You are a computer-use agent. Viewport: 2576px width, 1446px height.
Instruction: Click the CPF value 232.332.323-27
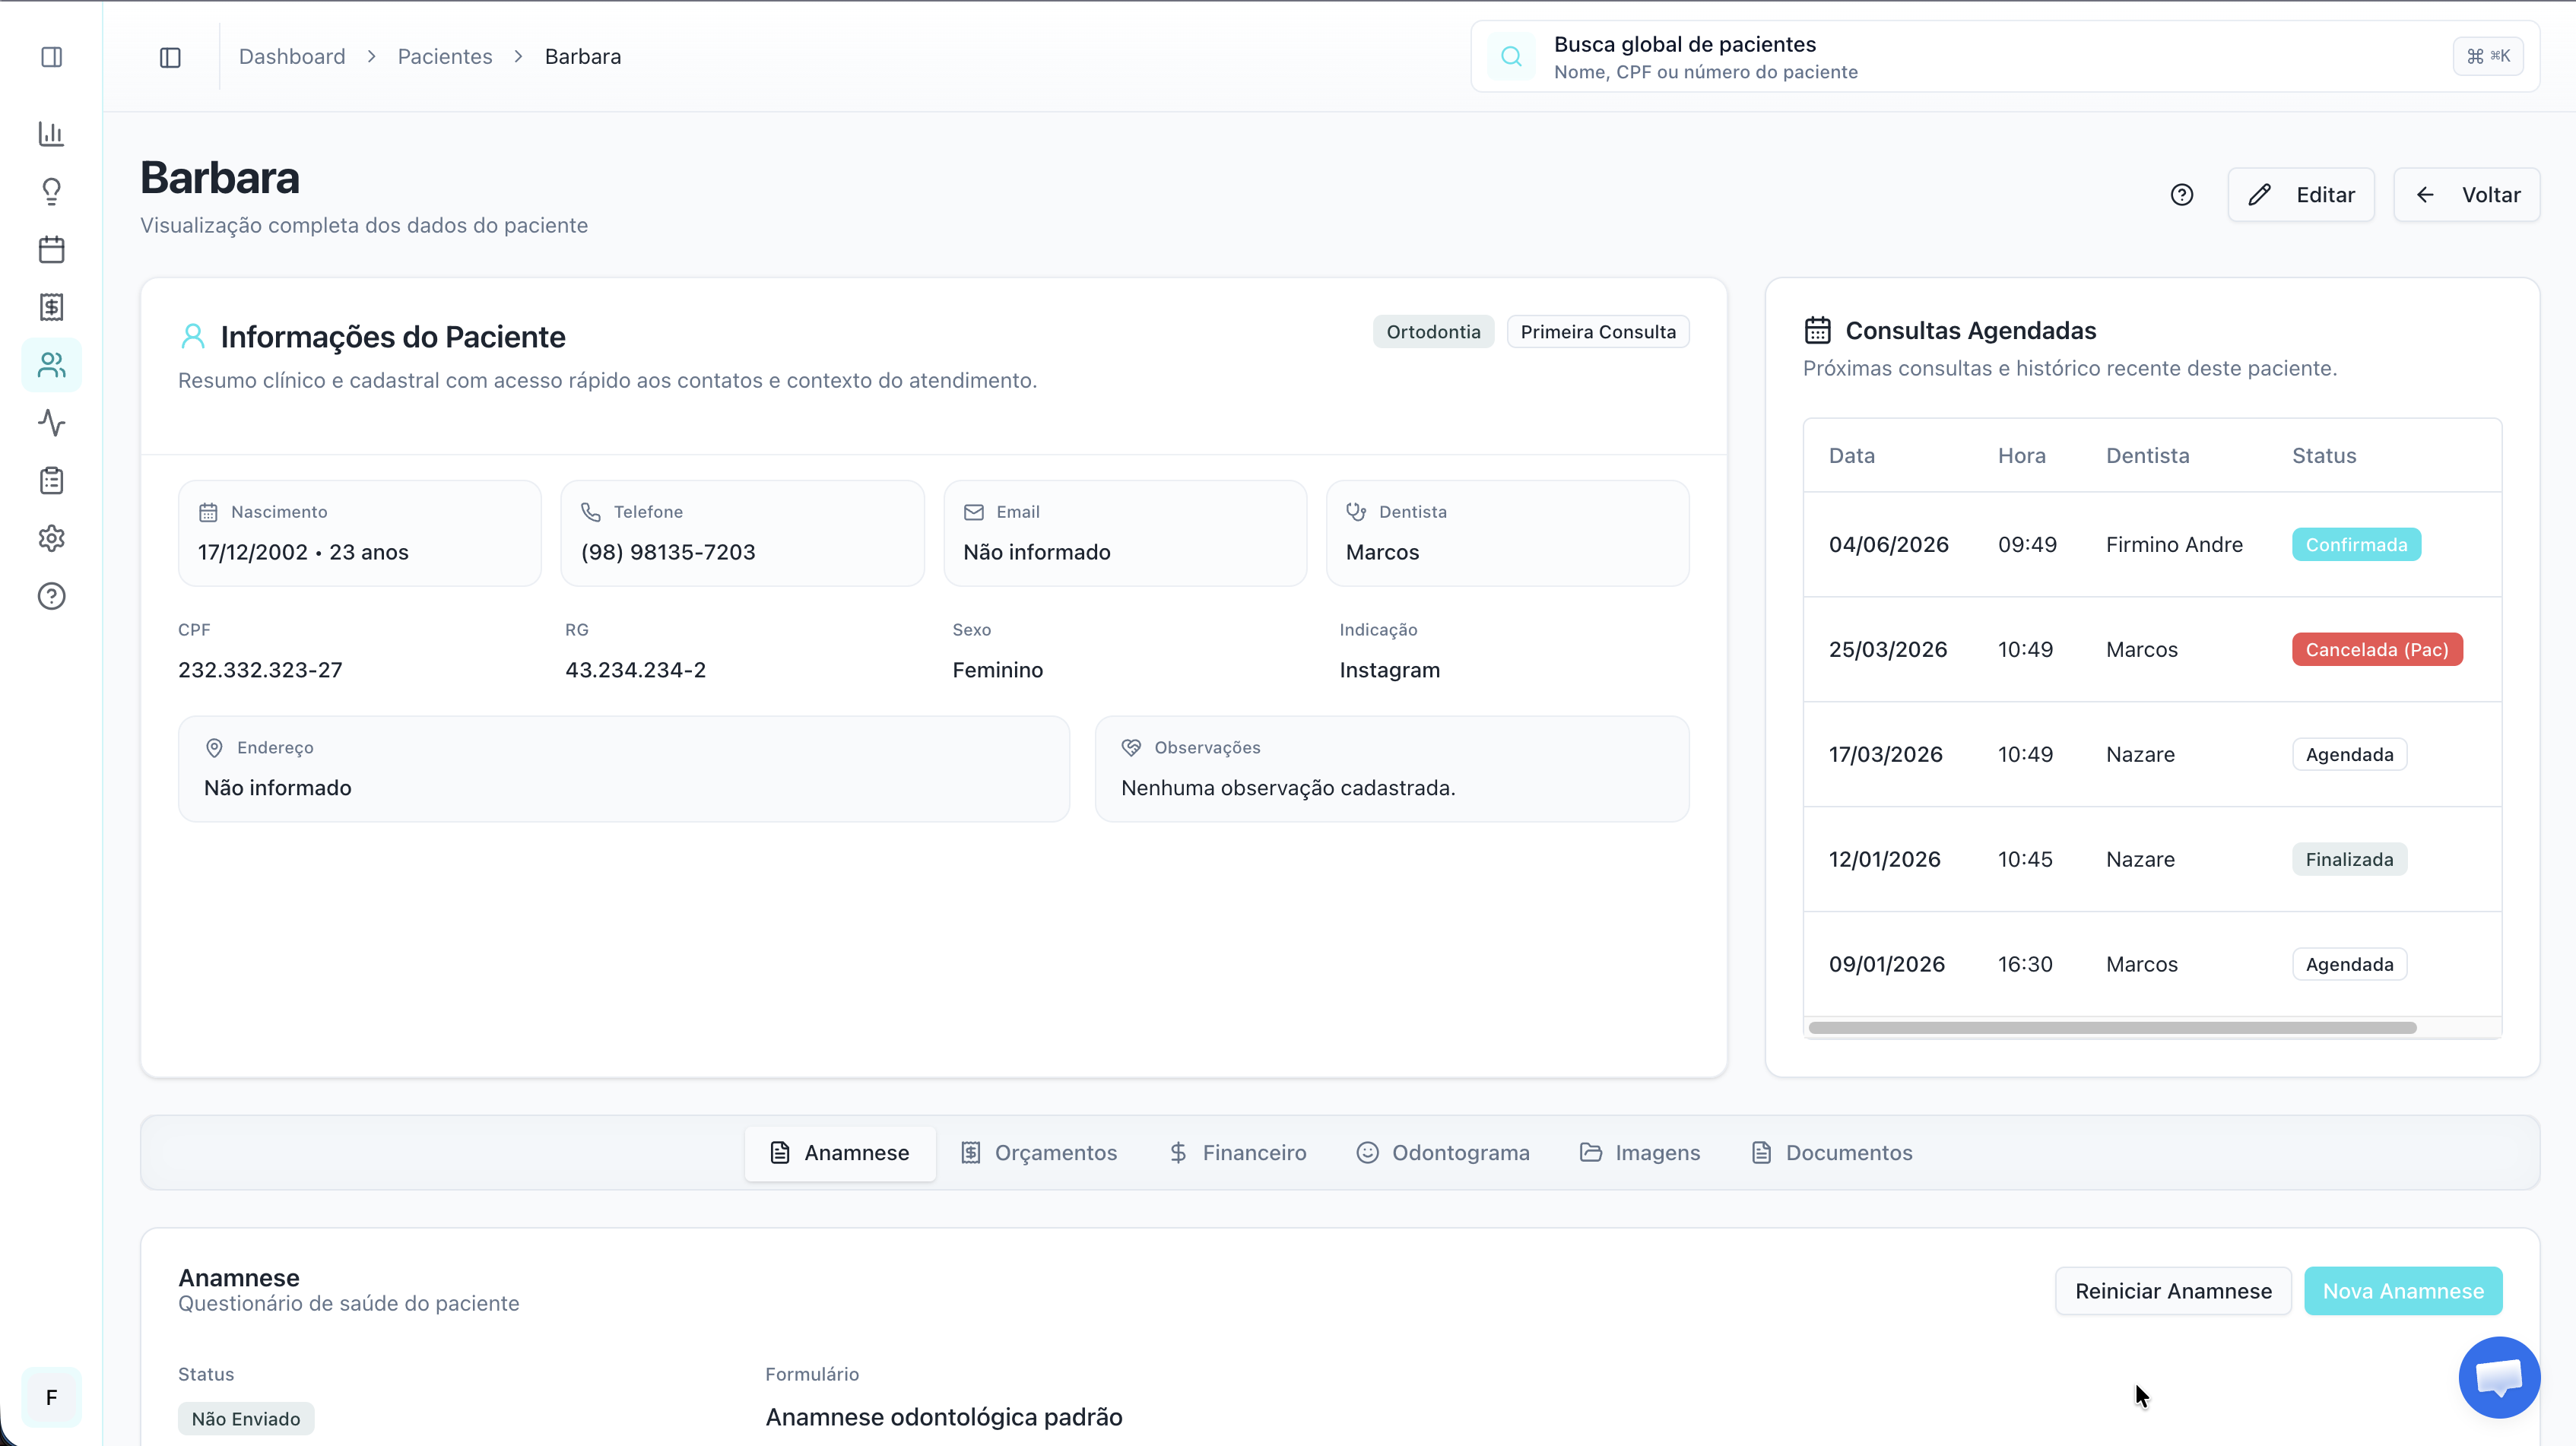[x=260, y=670]
